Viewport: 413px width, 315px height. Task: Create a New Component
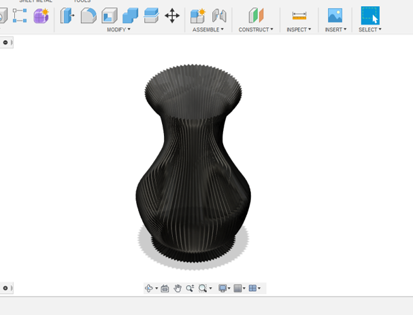(x=198, y=16)
